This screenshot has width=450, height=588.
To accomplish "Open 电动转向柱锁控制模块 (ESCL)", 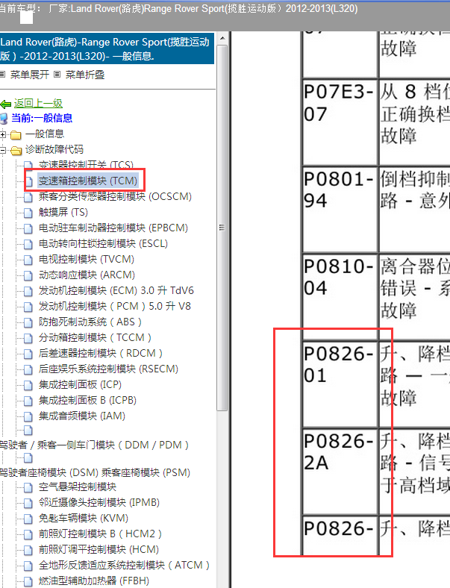I will tap(103, 244).
